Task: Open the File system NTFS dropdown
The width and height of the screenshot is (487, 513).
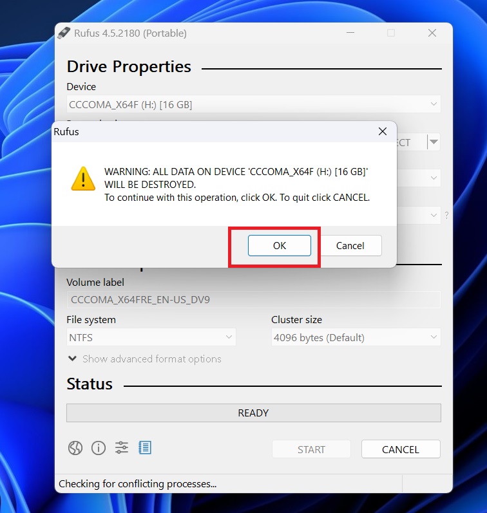Action: click(x=151, y=337)
